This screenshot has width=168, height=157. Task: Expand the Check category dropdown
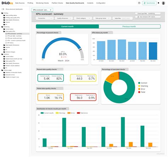pyautogui.click(x=83, y=18)
